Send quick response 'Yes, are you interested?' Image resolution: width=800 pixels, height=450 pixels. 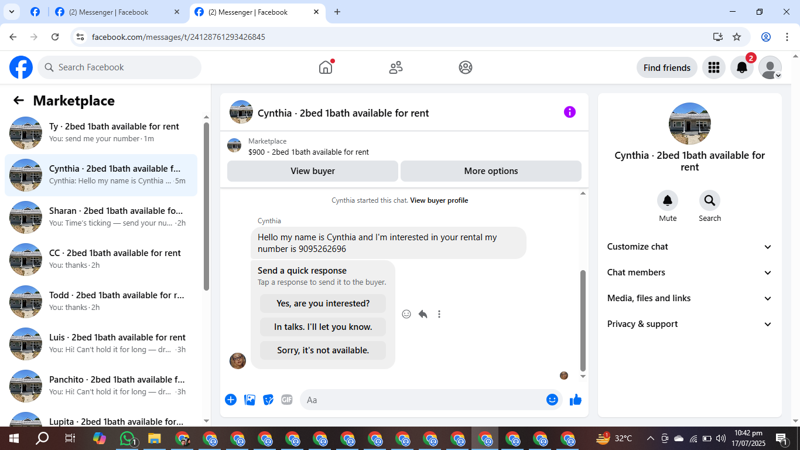coord(323,304)
